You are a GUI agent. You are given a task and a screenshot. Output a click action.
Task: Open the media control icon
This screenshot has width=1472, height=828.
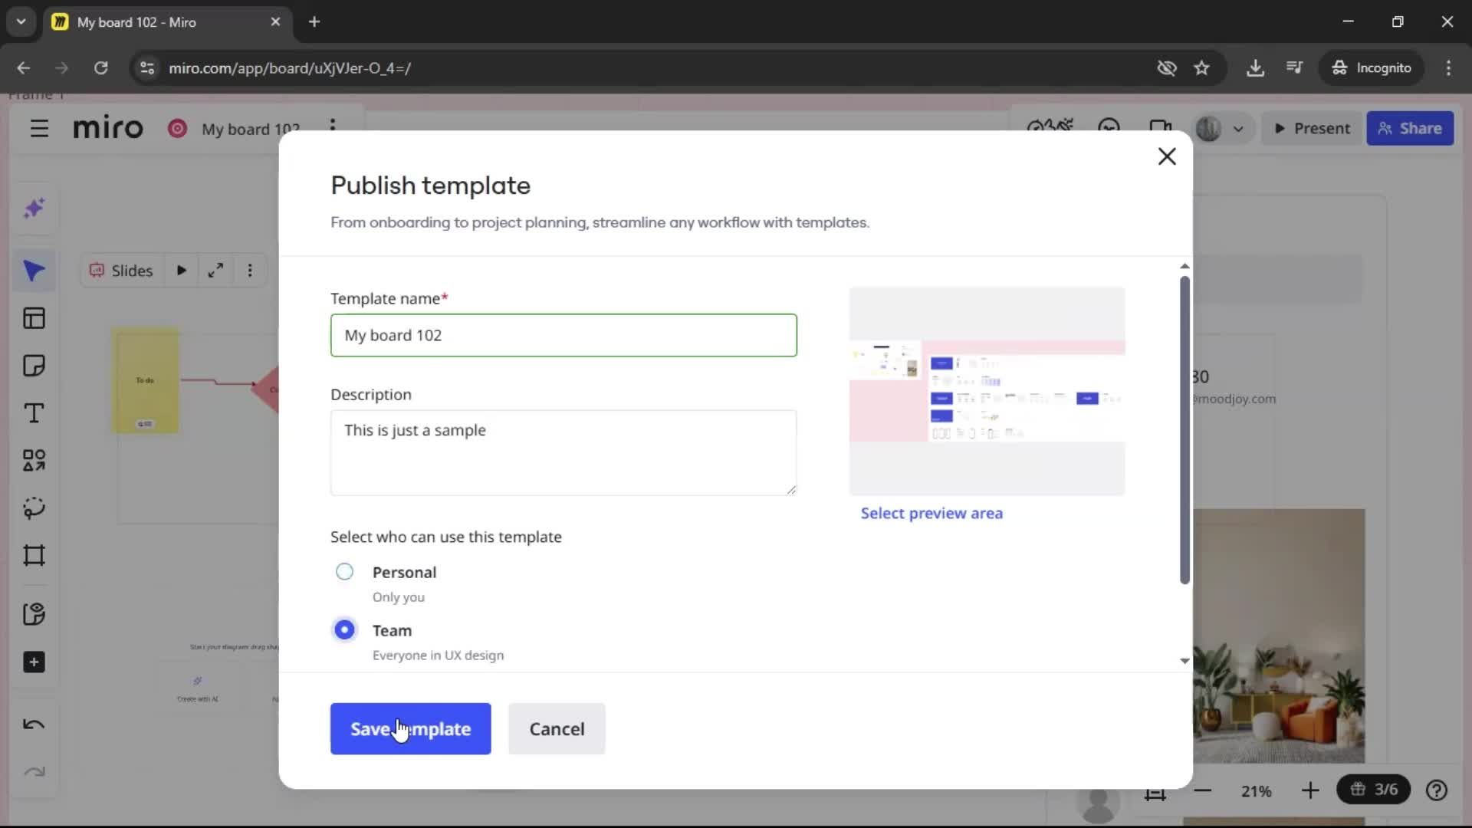click(1294, 67)
